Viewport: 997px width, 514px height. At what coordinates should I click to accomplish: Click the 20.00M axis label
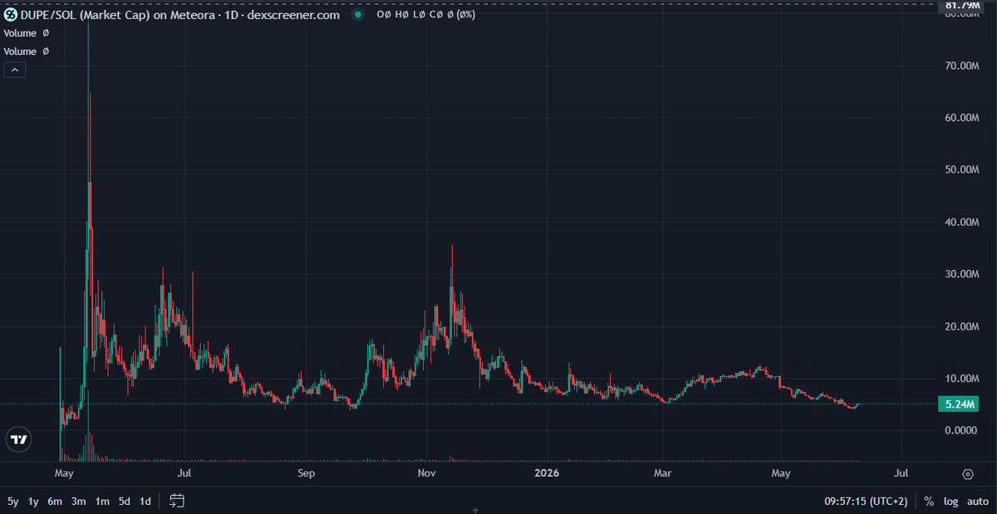point(964,326)
